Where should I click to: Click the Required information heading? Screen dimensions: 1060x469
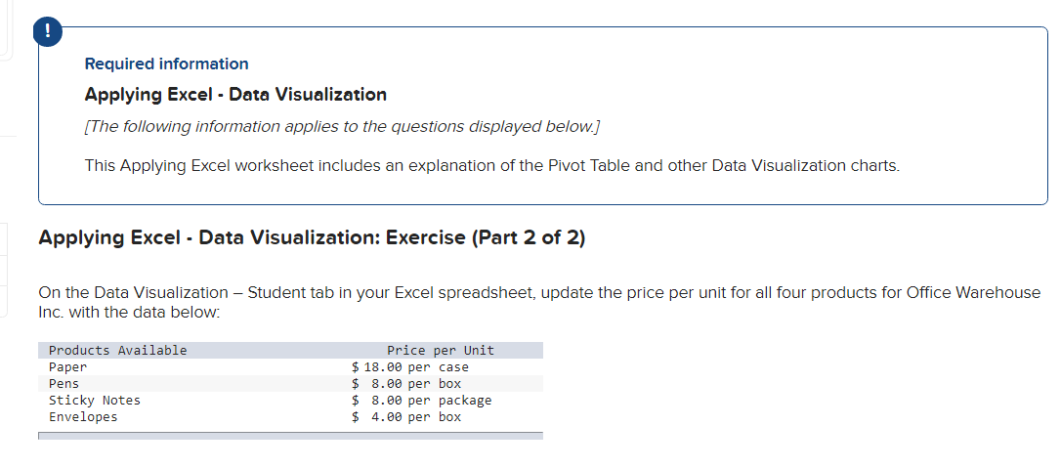[166, 64]
